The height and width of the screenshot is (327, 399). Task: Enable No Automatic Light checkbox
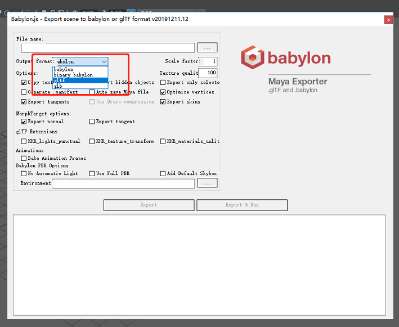[24, 173]
